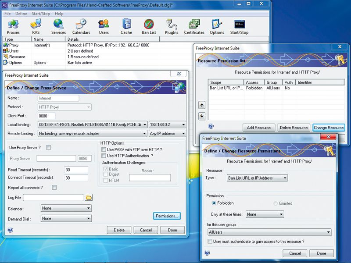Click the Read Timeout seconds field
Viewport: 351px width, 263px height.
point(76,170)
